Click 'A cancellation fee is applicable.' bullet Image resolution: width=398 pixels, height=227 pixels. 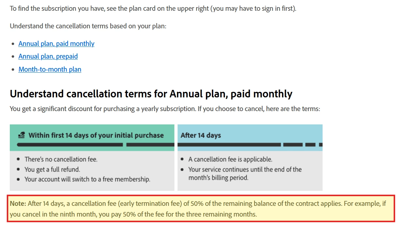click(230, 159)
